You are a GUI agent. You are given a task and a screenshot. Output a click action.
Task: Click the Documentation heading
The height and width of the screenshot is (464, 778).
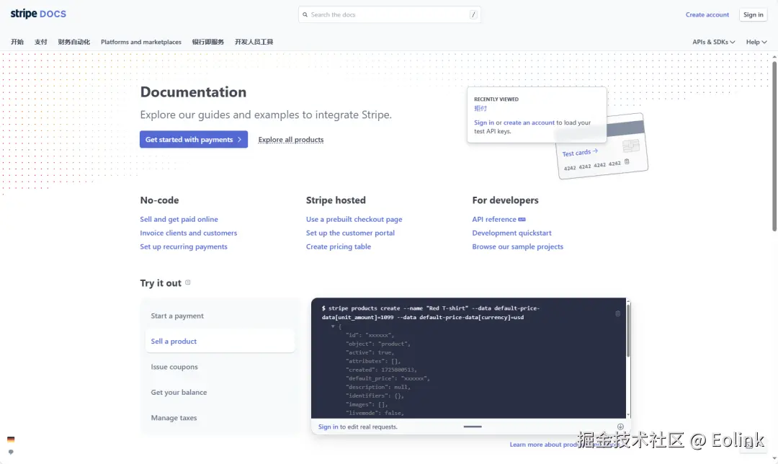coord(193,92)
